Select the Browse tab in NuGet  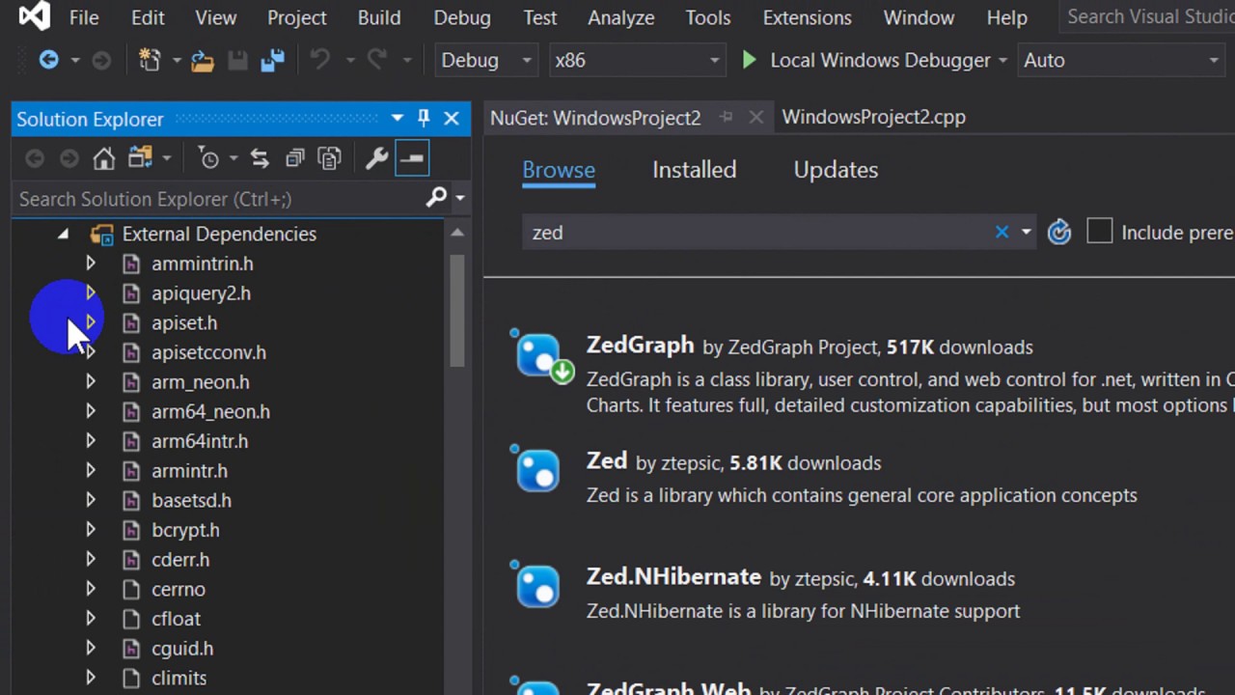point(559,170)
